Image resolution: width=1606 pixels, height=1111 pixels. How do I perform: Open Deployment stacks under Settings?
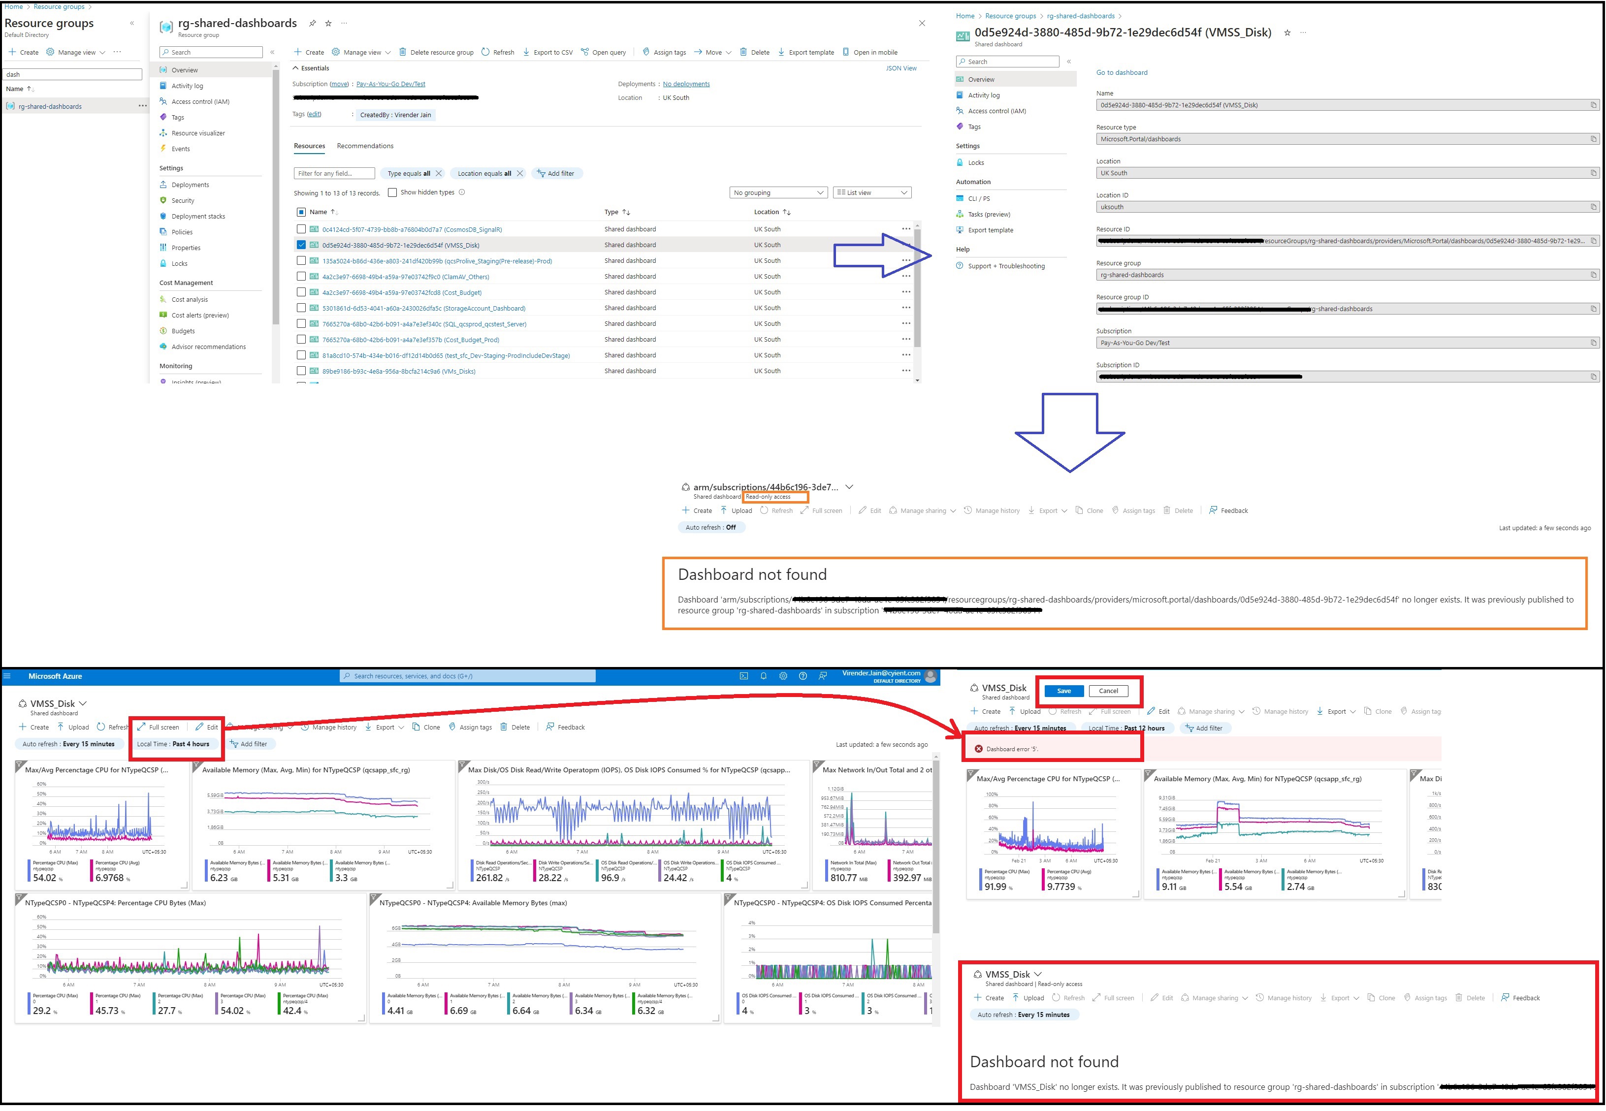coord(198,217)
